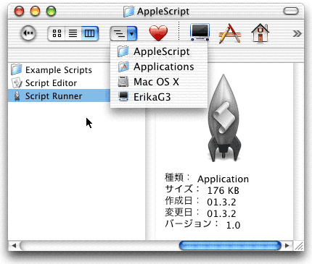Show hidden toolbar items via double chevron
312x264 pixels.
pyautogui.click(x=297, y=33)
